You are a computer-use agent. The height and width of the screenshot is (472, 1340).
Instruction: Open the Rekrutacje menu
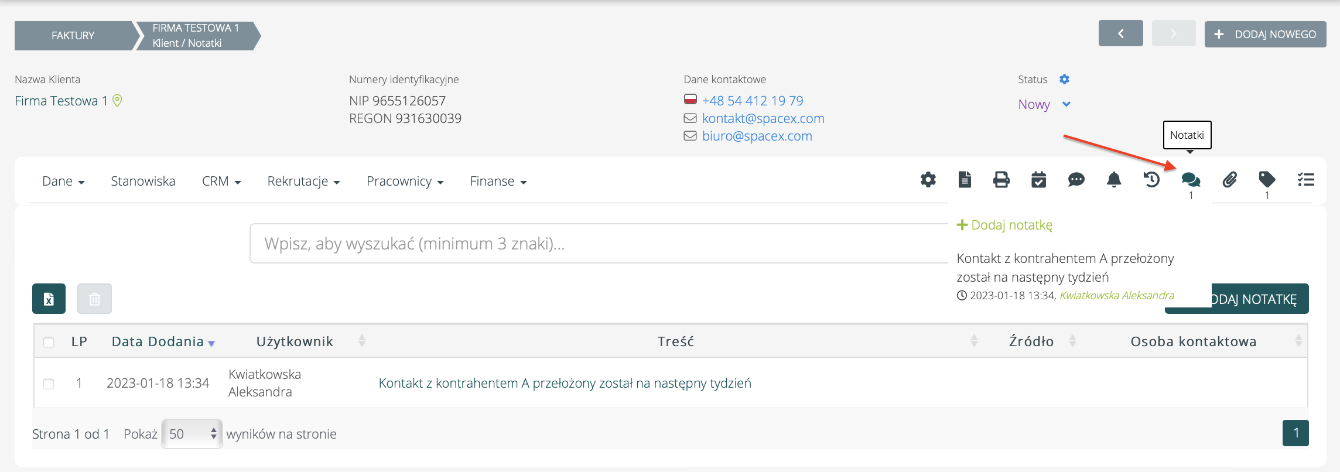pos(303,182)
